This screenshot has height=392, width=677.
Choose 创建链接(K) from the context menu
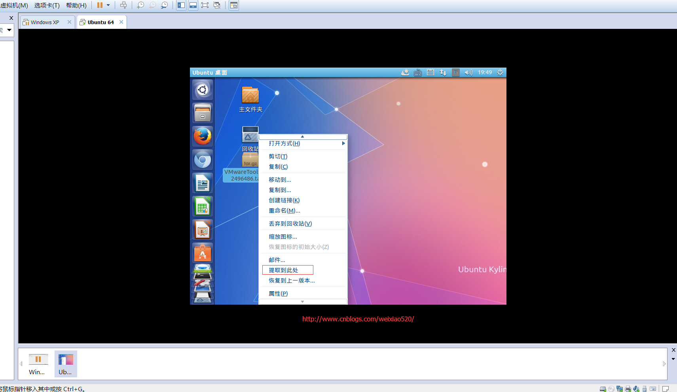coord(303,200)
